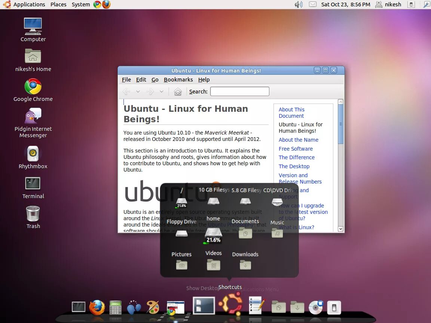Open the 'About This Document' link
Viewport: 431px width, 323px height.
tap(292, 113)
